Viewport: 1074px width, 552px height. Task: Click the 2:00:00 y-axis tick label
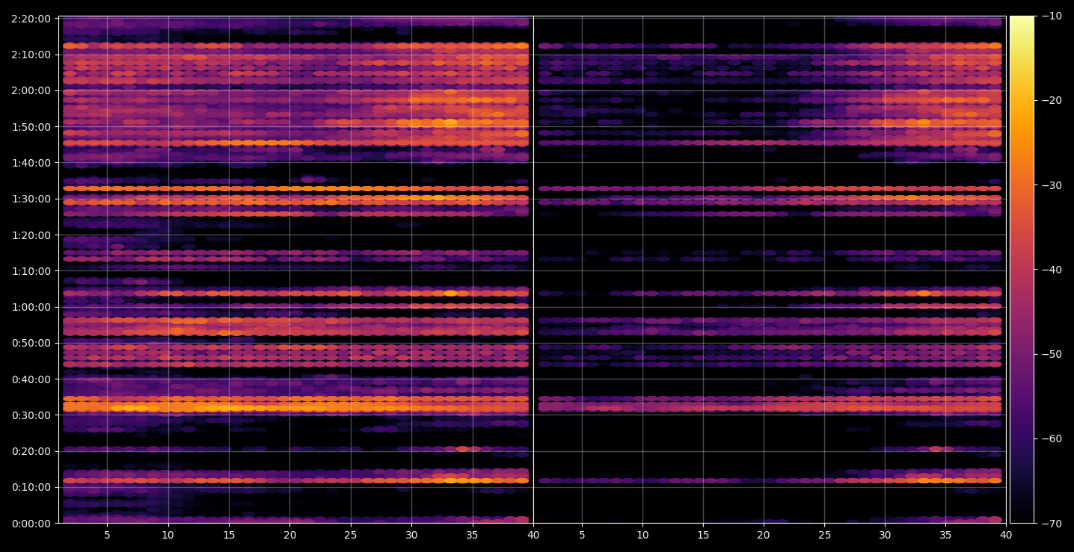tap(31, 90)
